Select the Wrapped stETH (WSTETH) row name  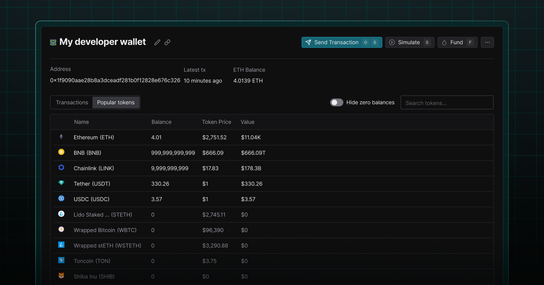tap(107, 246)
